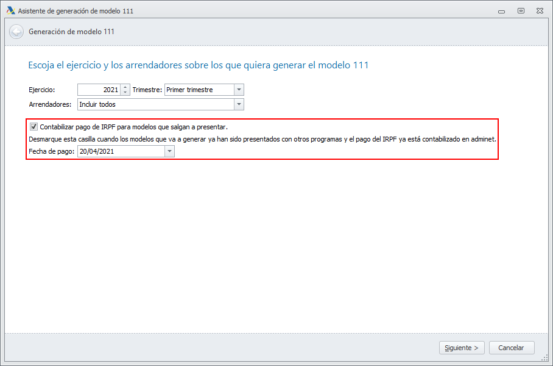Minimize the asistente window
This screenshot has height=366, width=553.
click(501, 11)
